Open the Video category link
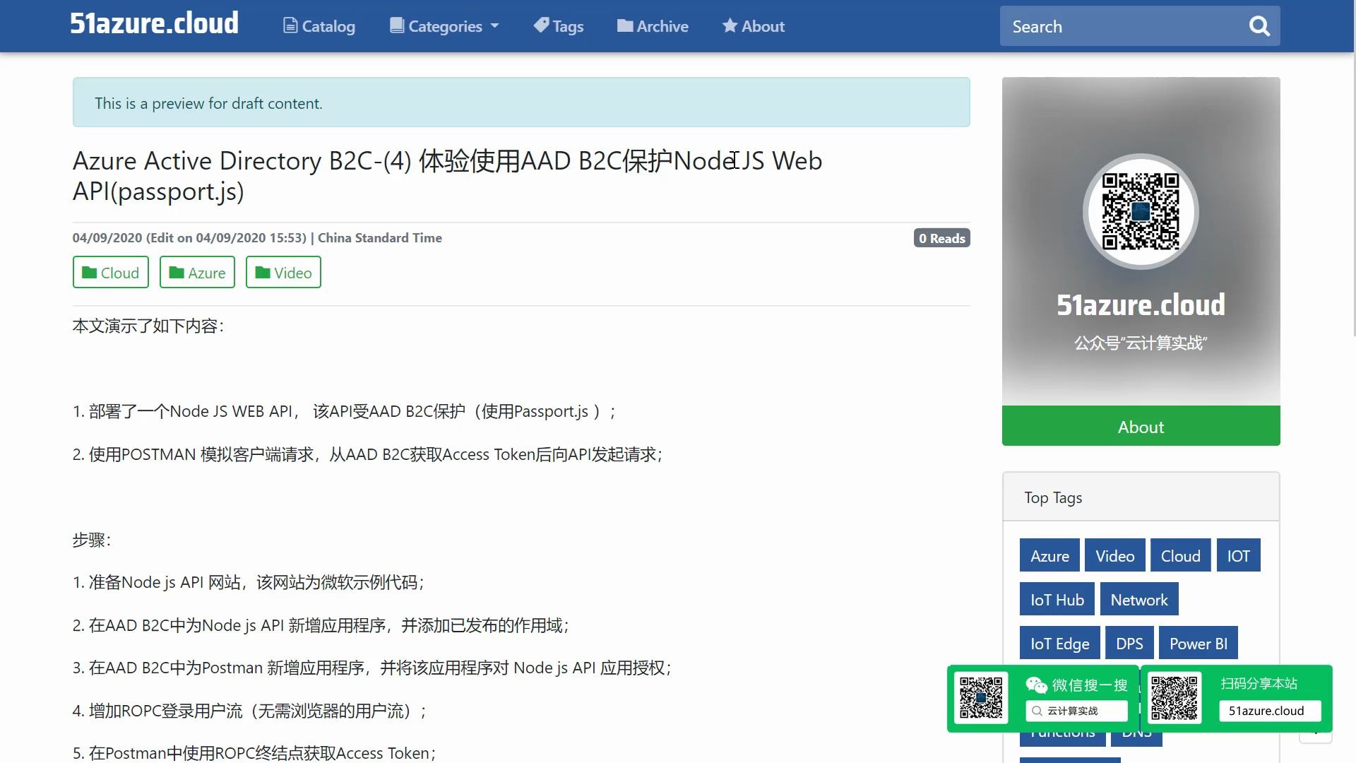The height and width of the screenshot is (763, 1356). tap(283, 272)
